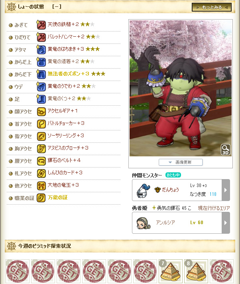
Task: Click the 輝石のベルト waist accessory icon
Action: point(41,161)
